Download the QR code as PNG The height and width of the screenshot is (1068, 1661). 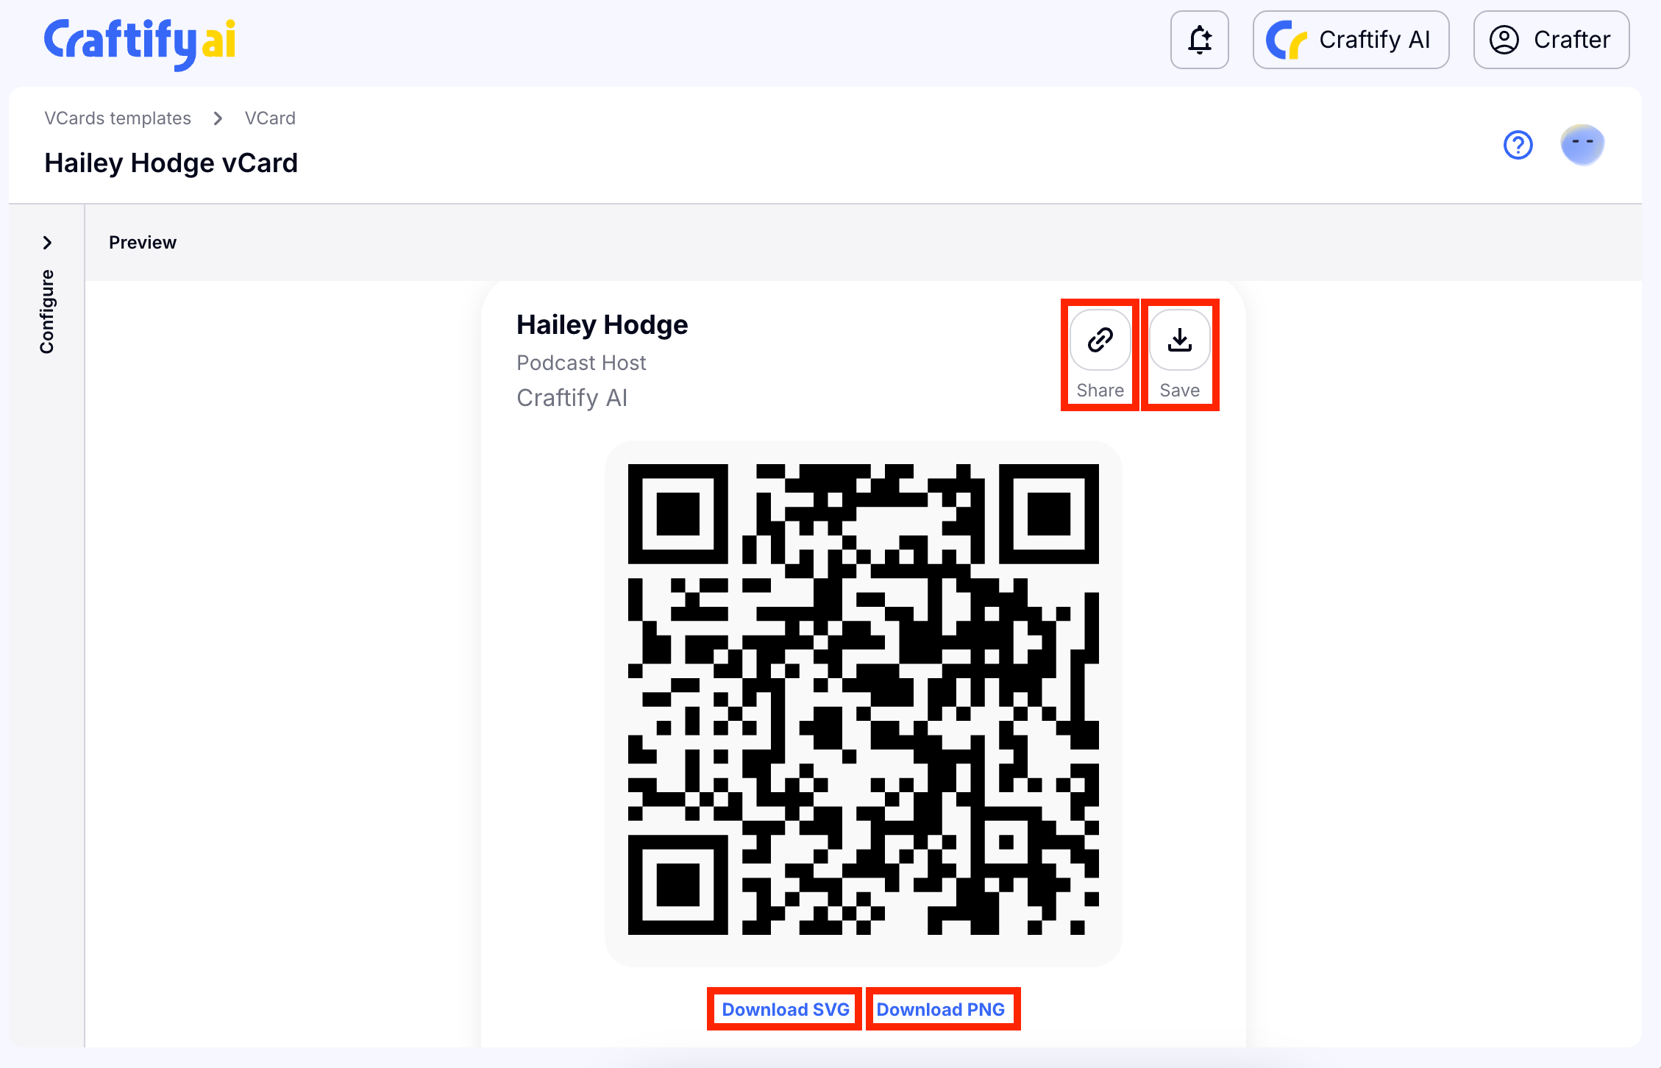click(x=940, y=1009)
